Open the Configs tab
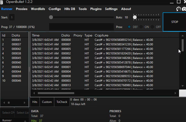Viewport: 186px width, 122px height. tap(54, 9)
